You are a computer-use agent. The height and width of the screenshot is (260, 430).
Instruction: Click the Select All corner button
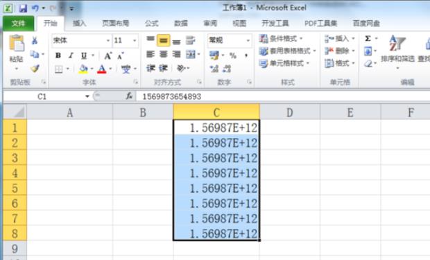(15, 112)
